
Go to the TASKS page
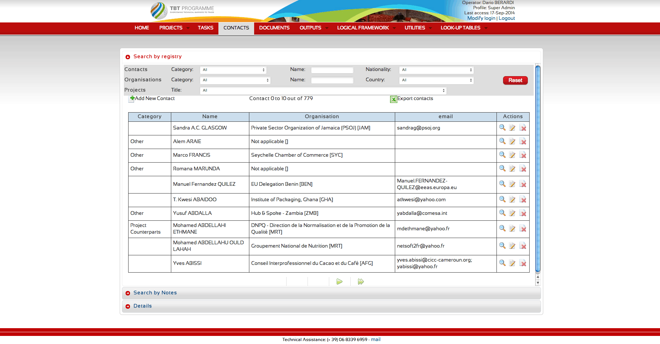206,28
